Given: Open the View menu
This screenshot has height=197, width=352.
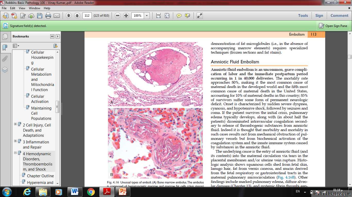Looking at the screenshot, I should pyautogui.click(x=22, y=8).
